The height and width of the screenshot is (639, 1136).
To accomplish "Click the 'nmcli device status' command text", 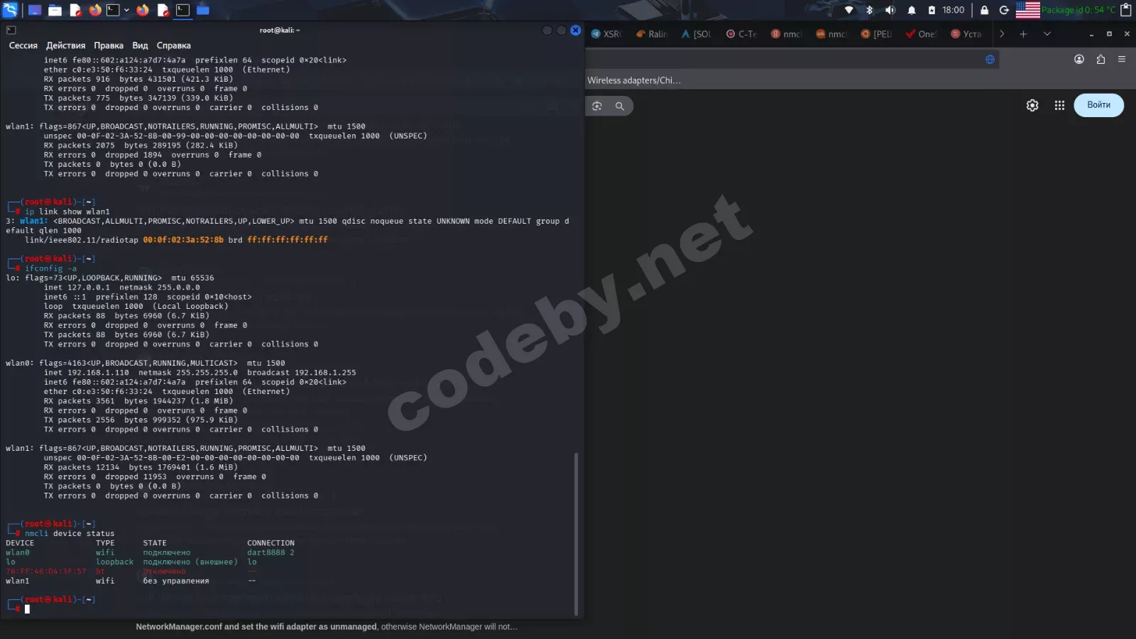I will click(x=70, y=533).
